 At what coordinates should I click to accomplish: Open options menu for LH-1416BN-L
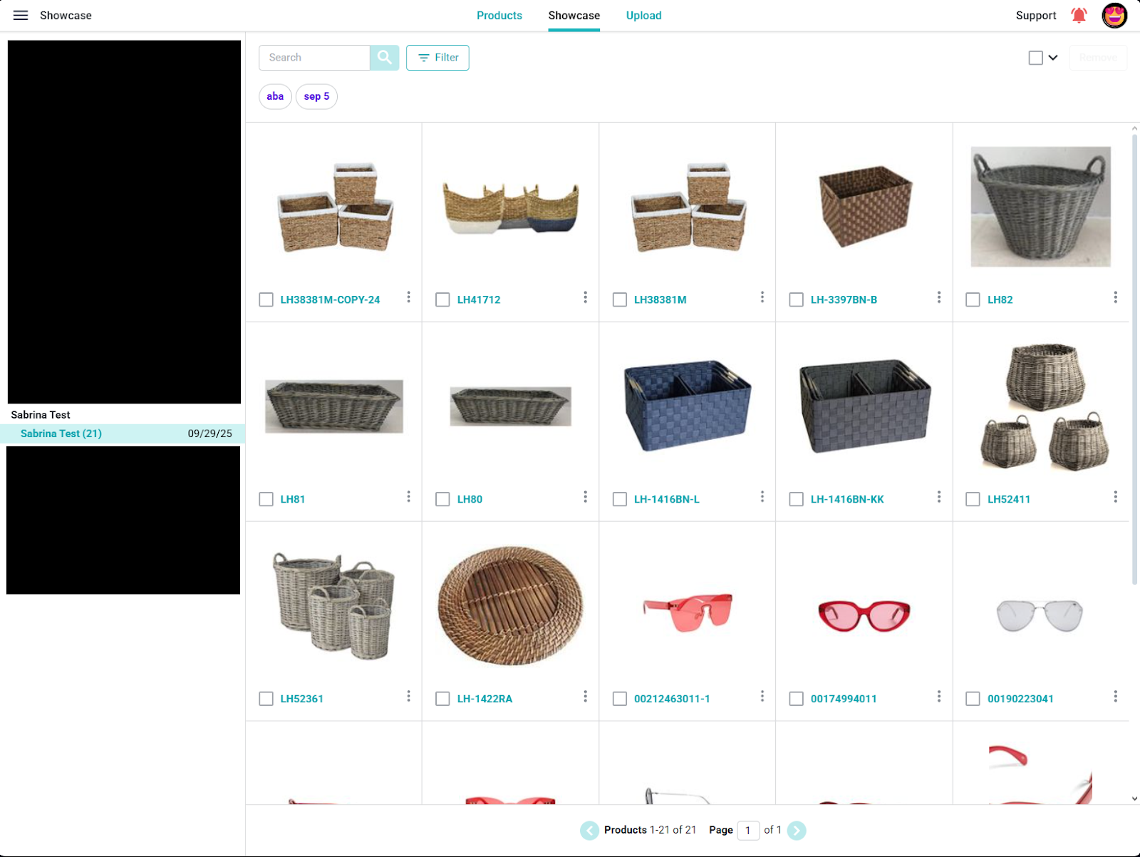762,497
